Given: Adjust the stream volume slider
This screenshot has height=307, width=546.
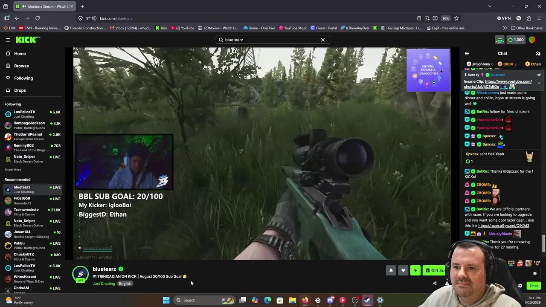Looking at the screenshot, I should pos(98,248).
